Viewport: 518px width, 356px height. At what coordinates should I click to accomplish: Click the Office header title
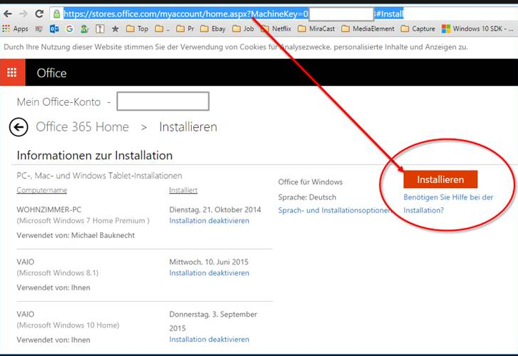52,73
